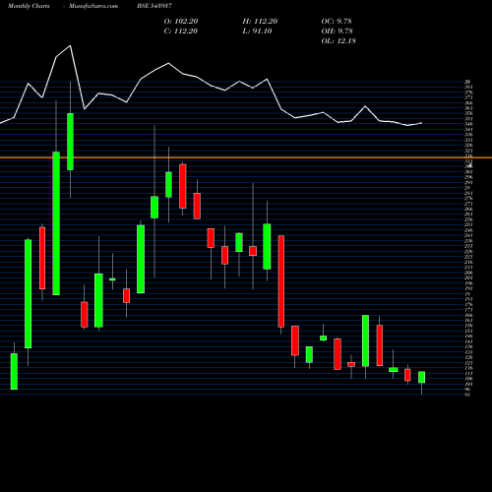
Task: Click the "OL: 12.18" value
Action: click(x=338, y=40)
